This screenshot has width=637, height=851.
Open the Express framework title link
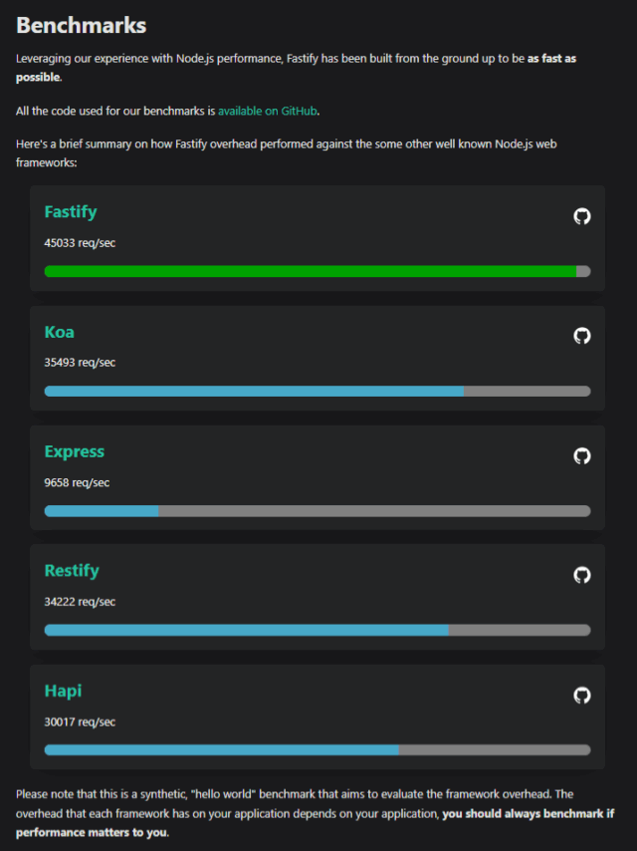tap(75, 451)
